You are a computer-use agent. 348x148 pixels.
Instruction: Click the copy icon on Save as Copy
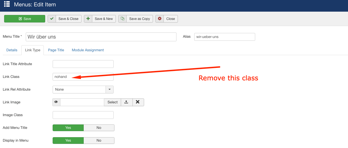pos(122,19)
